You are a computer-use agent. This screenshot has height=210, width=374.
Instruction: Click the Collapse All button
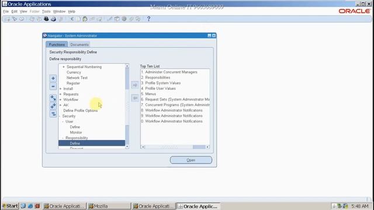pos(53,114)
